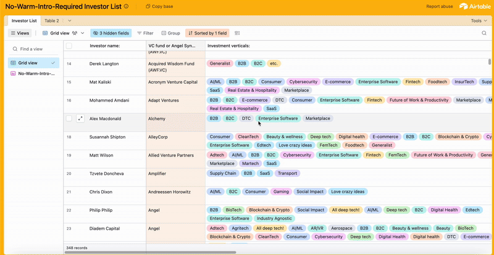Expand Alex Macdonald record with arrows icon
494x255 pixels.
[x=80, y=118]
